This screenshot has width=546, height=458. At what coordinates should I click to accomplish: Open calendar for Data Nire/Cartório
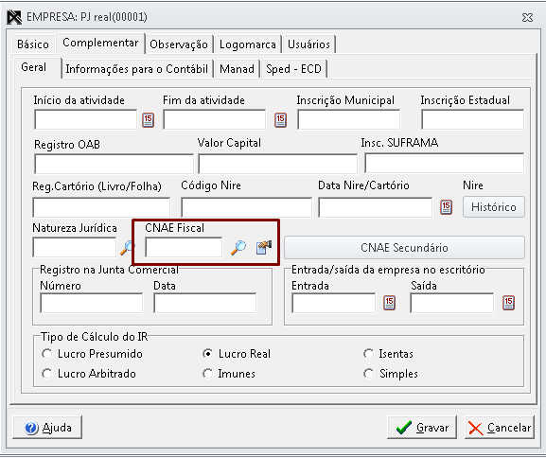tap(446, 207)
